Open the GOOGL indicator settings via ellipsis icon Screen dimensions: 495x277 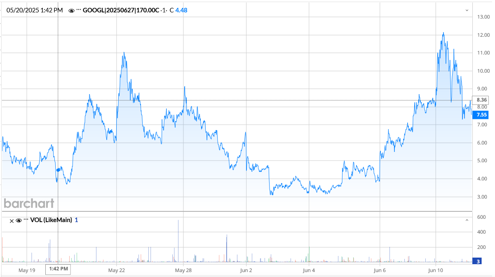click(x=78, y=10)
